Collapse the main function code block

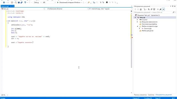pos(7,21)
